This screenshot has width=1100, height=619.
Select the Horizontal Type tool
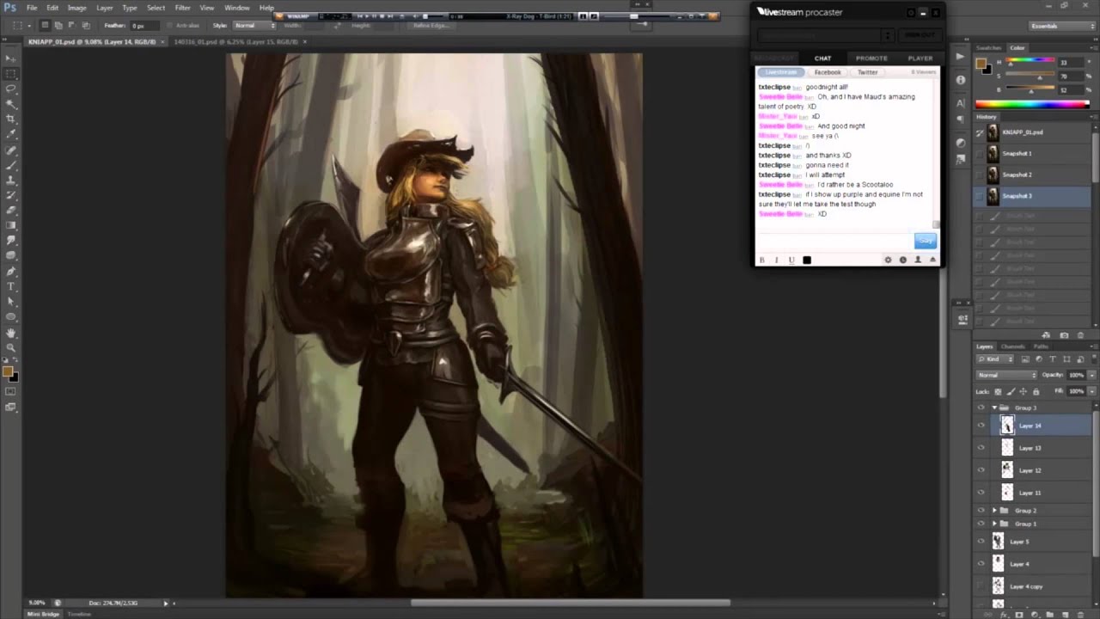click(10, 286)
